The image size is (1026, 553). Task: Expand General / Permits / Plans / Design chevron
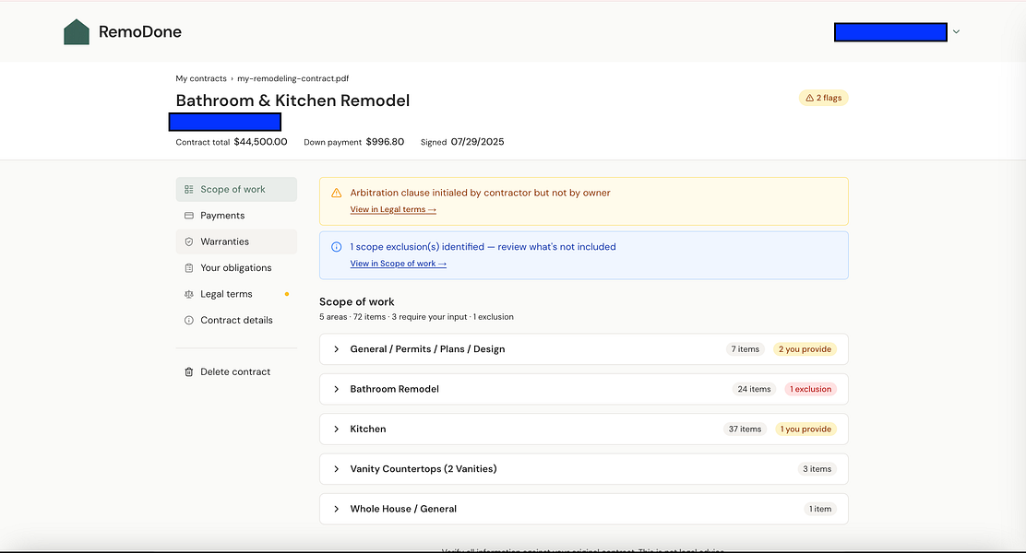(x=337, y=349)
